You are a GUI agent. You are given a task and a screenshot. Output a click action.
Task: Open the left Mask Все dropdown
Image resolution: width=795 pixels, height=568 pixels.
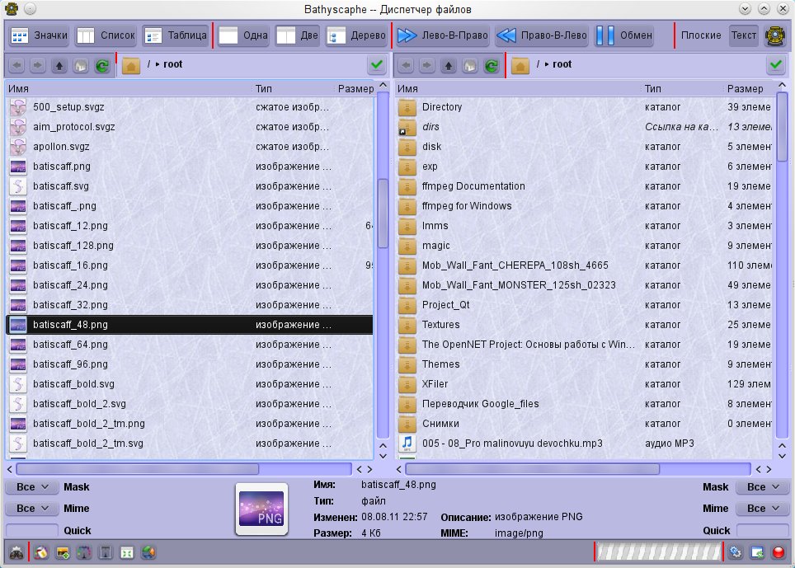click(x=32, y=487)
